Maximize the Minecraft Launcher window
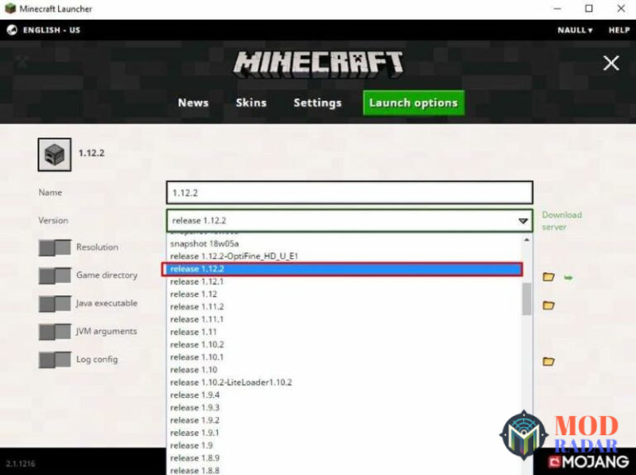 (589, 8)
